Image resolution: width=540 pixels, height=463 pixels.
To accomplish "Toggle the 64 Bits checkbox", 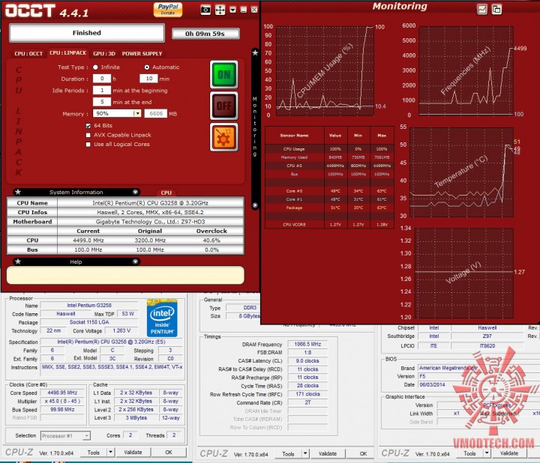I will (x=88, y=126).
